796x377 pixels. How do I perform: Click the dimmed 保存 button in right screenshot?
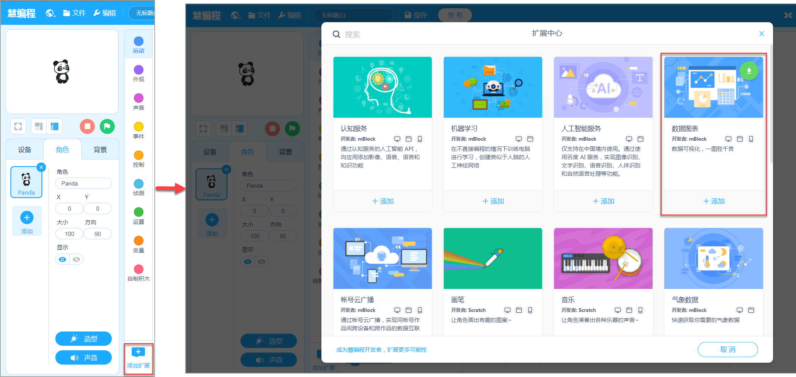click(x=416, y=15)
